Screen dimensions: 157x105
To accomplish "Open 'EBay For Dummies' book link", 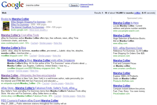I will tap(20, 24).
